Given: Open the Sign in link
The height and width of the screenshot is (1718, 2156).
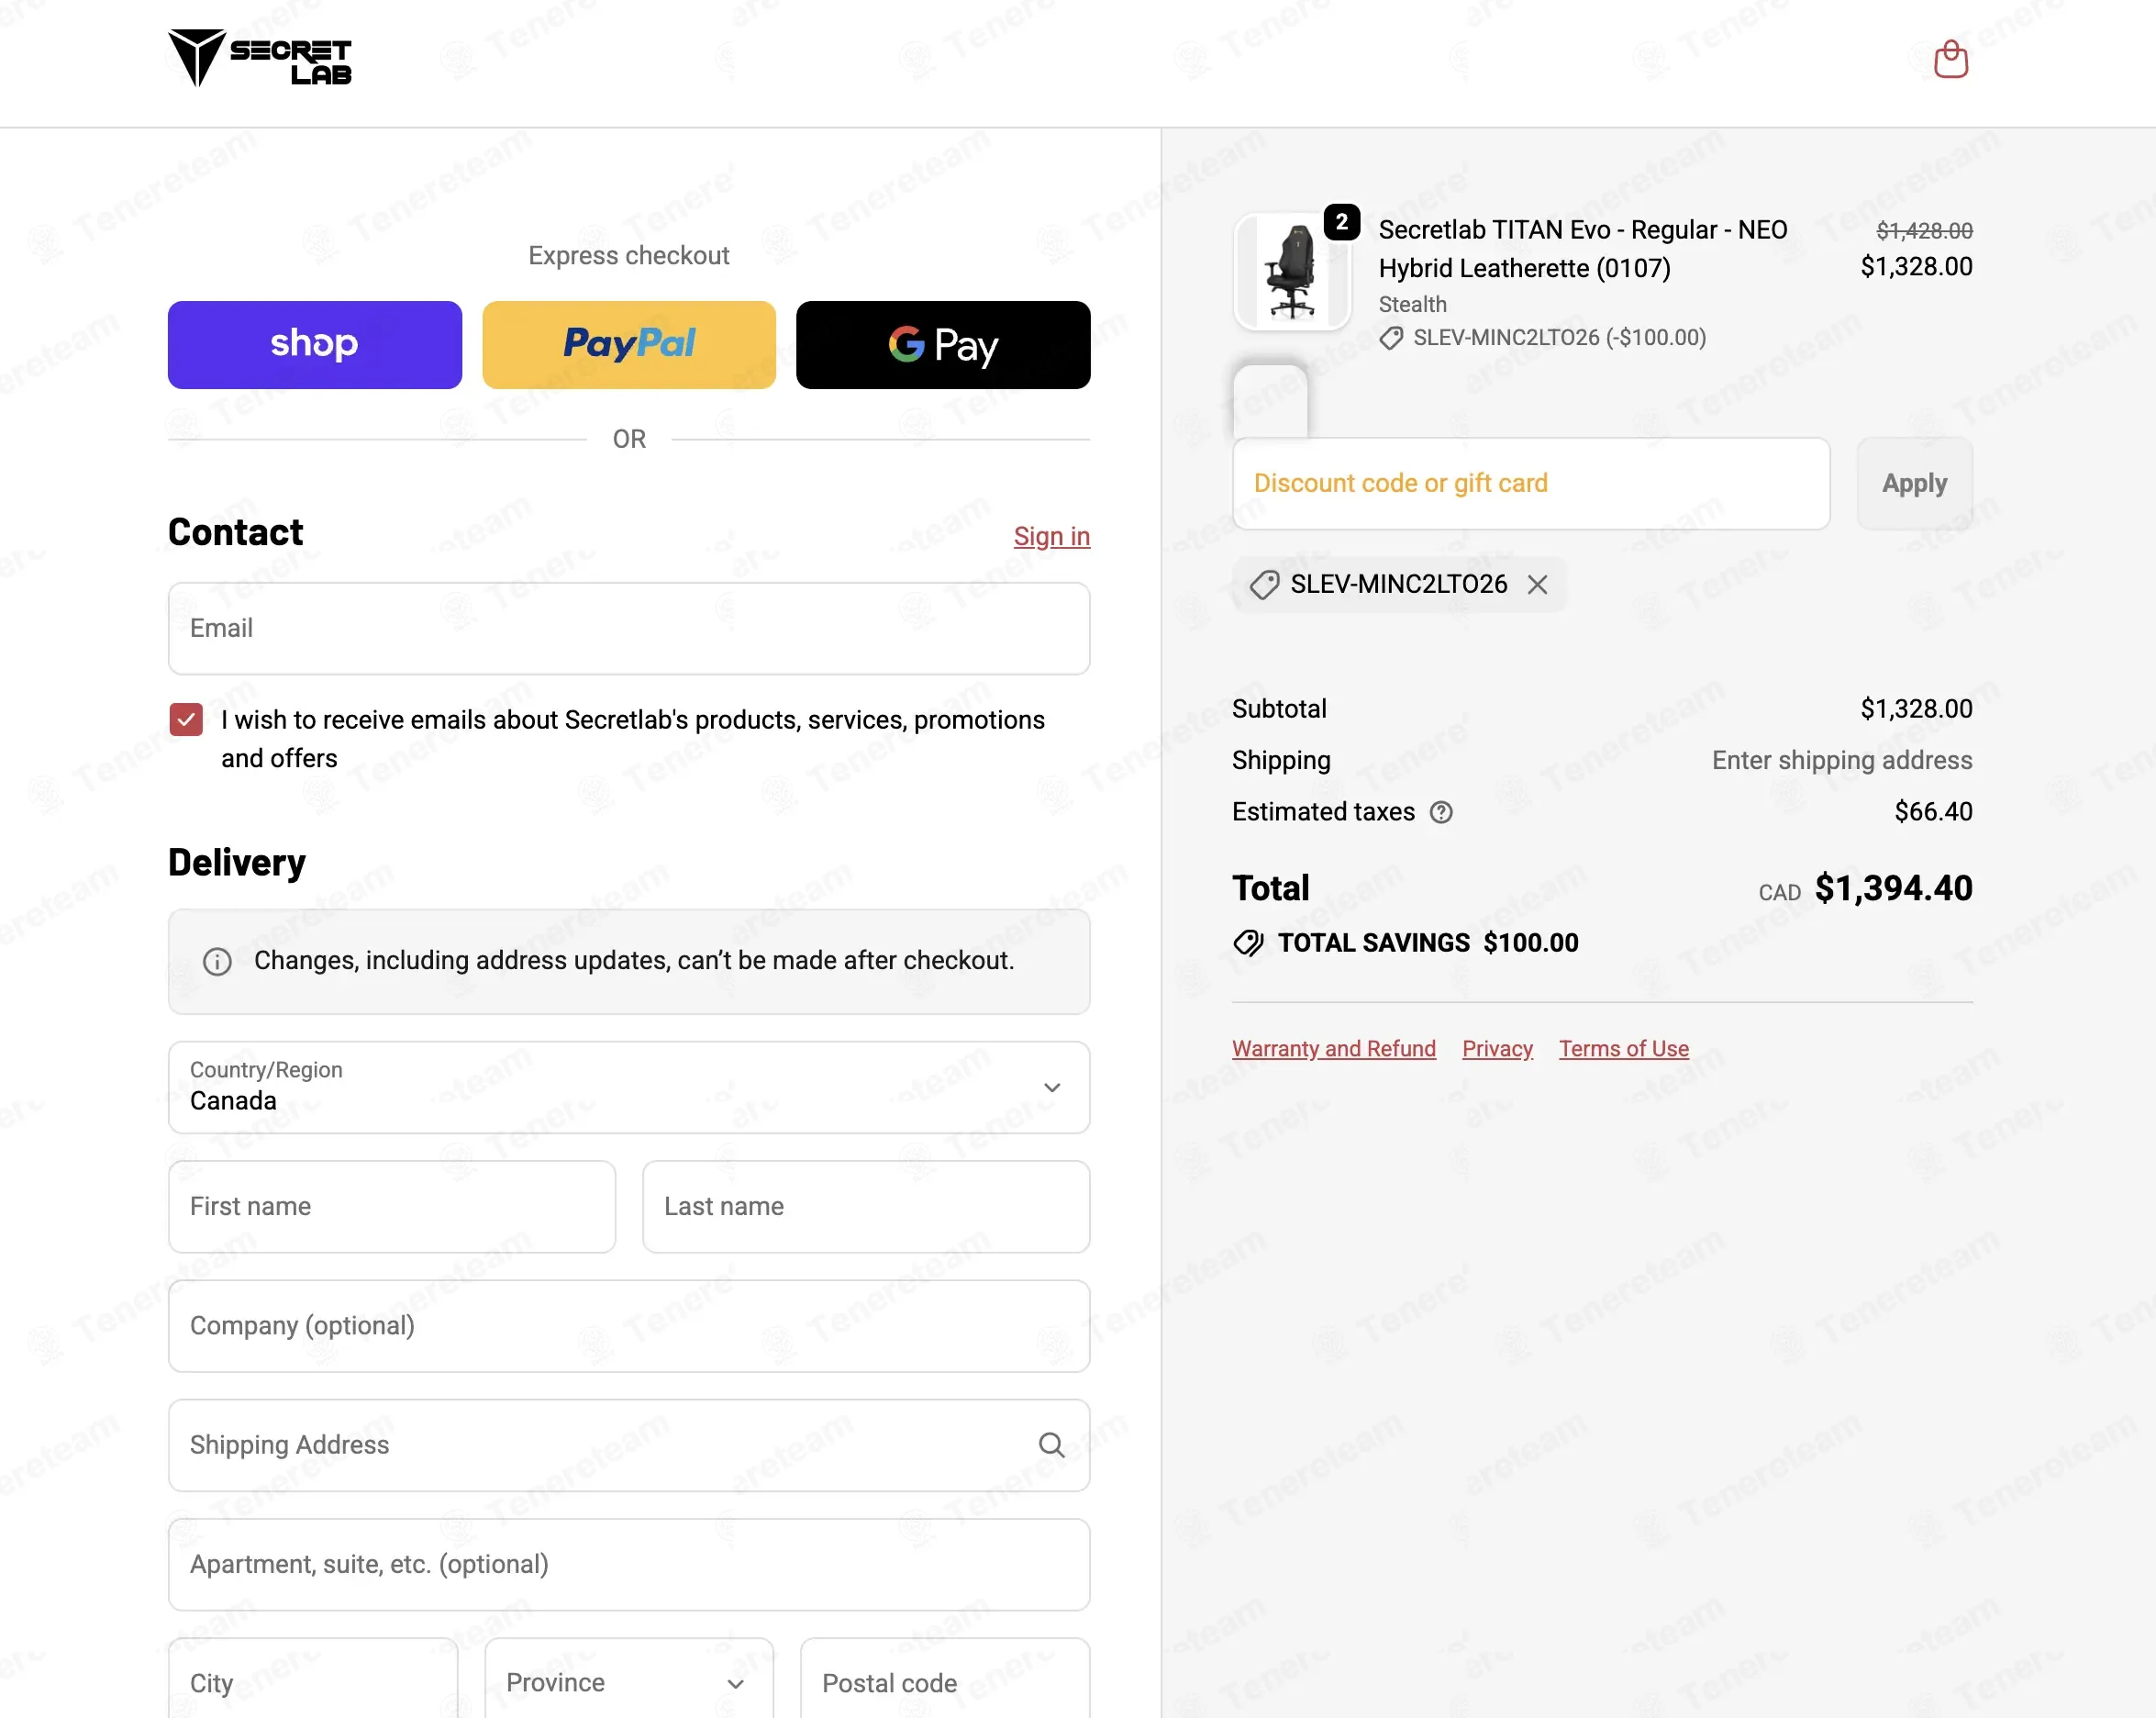Looking at the screenshot, I should point(1052,536).
